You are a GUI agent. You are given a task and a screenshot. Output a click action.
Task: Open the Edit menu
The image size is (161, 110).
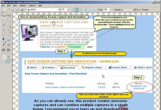(x=9, y=6)
